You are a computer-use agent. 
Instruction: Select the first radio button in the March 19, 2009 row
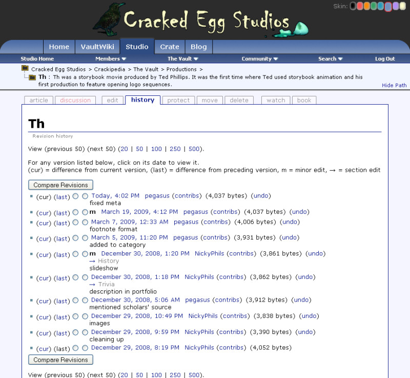pos(75,212)
